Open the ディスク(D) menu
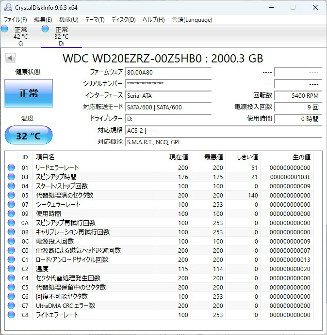This screenshot has width=327, height=335. (124, 20)
